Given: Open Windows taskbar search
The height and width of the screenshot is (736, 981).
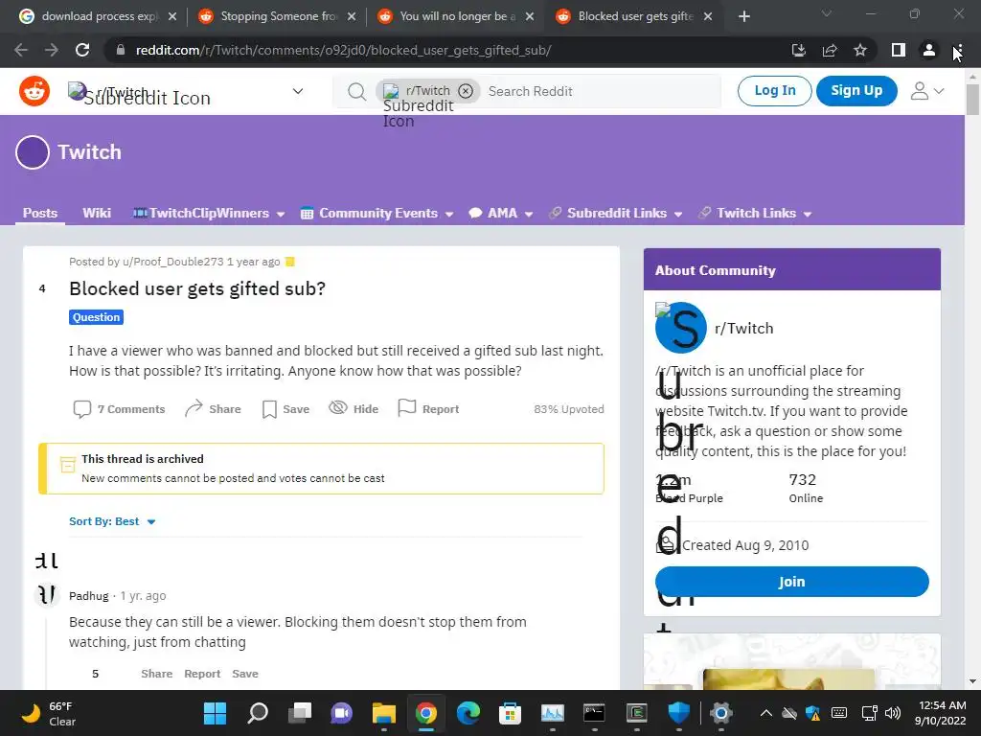Looking at the screenshot, I should pyautogui.click(x=257, y=713).
